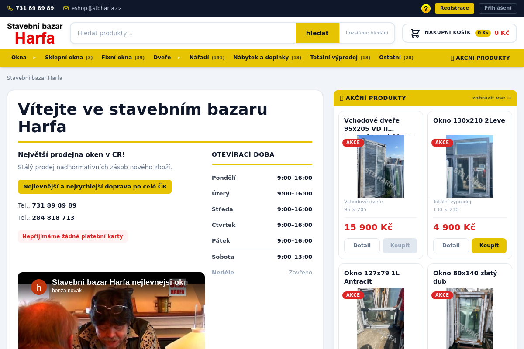This screenshot has width=524, height=349.
Task: Click the Vchodové dveře category label
Action: (x=363, y=202)
